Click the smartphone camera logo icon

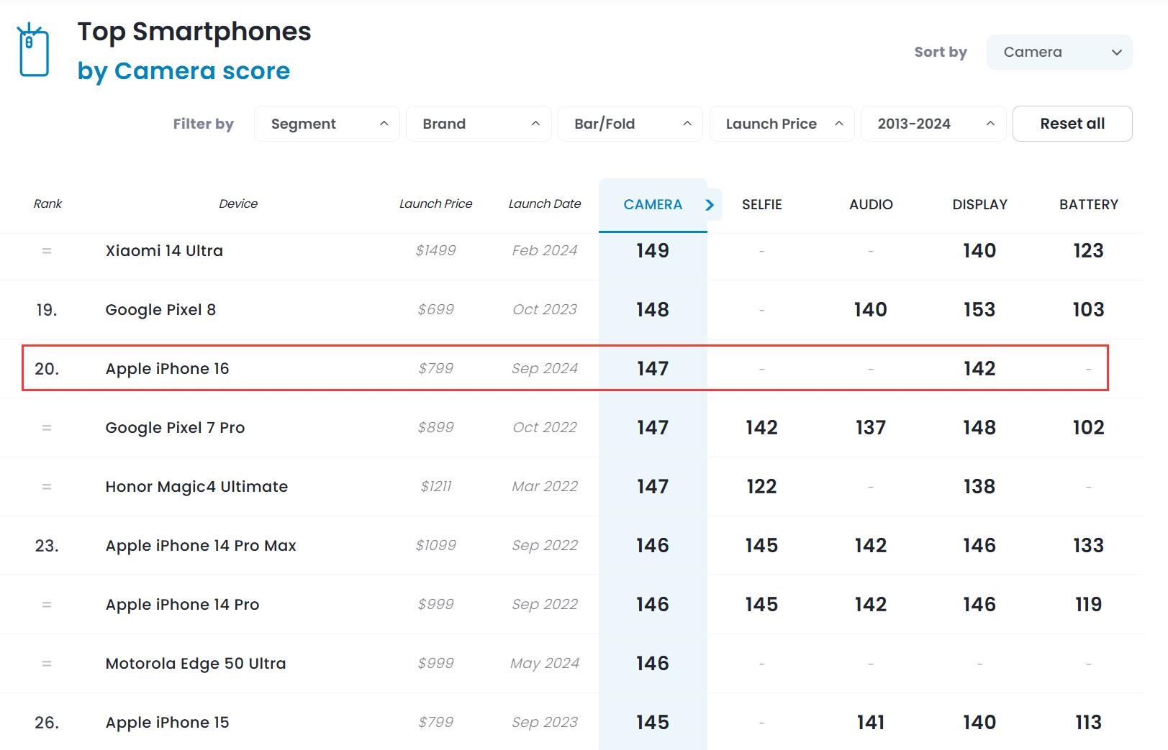click(33, 50)
